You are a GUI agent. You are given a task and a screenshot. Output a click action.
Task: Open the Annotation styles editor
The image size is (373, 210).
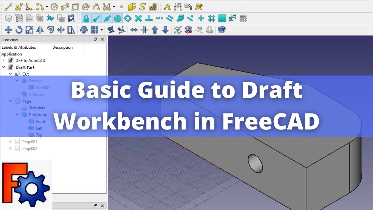[199, 6]
